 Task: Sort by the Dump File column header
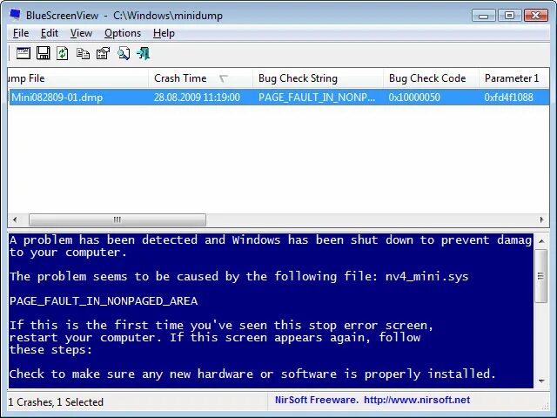coord(77,78)
